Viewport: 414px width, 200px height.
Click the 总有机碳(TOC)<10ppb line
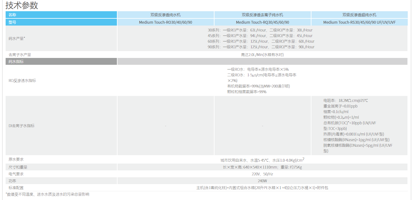[350, 126]
